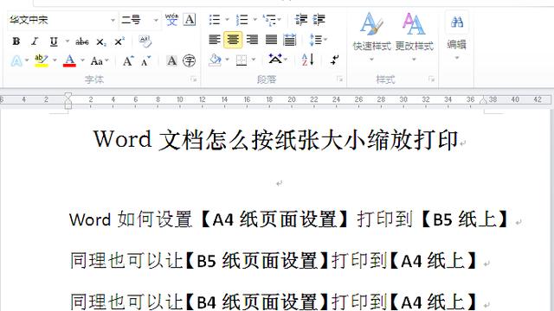Click the Asian Layout icon
554x311 pixels.
click(x=275, y=59)
